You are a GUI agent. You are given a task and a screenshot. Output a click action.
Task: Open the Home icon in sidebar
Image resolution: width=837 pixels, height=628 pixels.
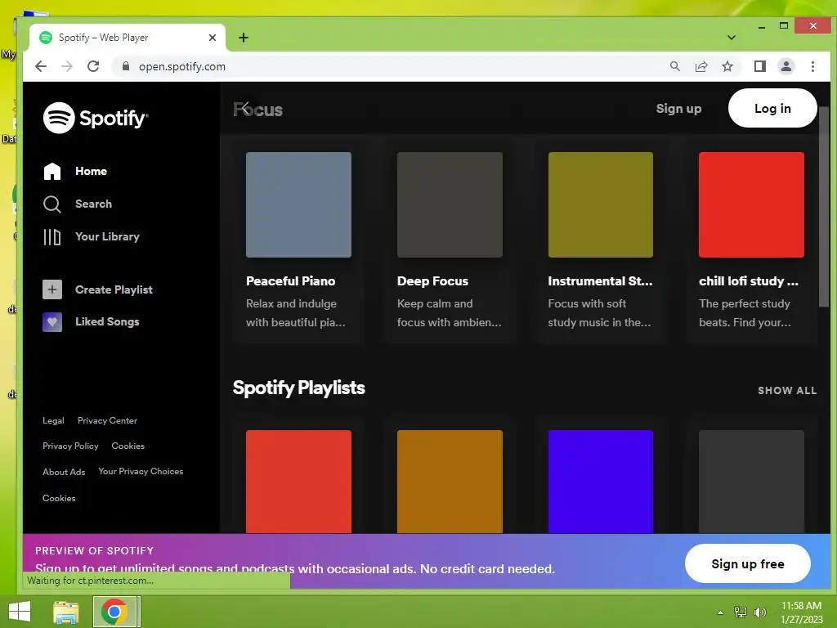coord(51,172)
